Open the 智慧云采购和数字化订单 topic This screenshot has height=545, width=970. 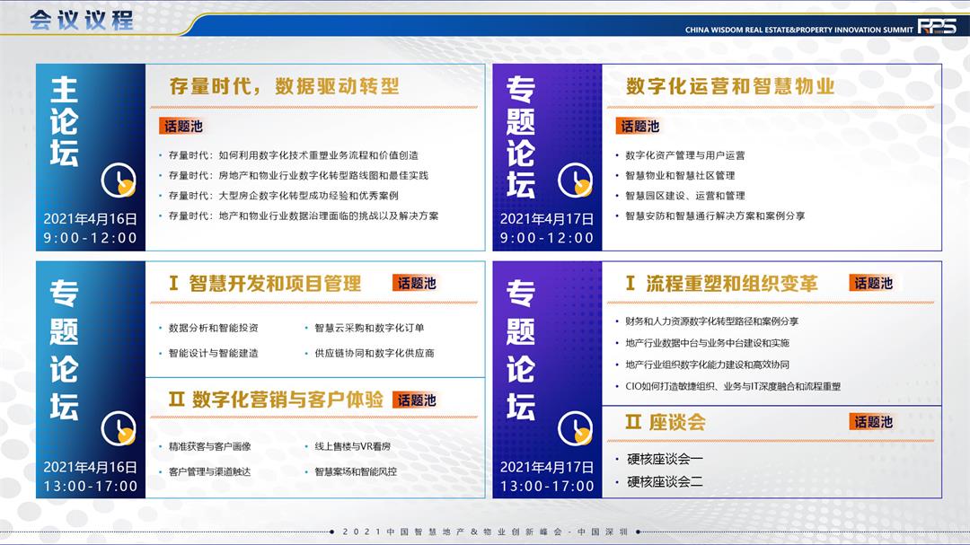click(x=369, y=328)
